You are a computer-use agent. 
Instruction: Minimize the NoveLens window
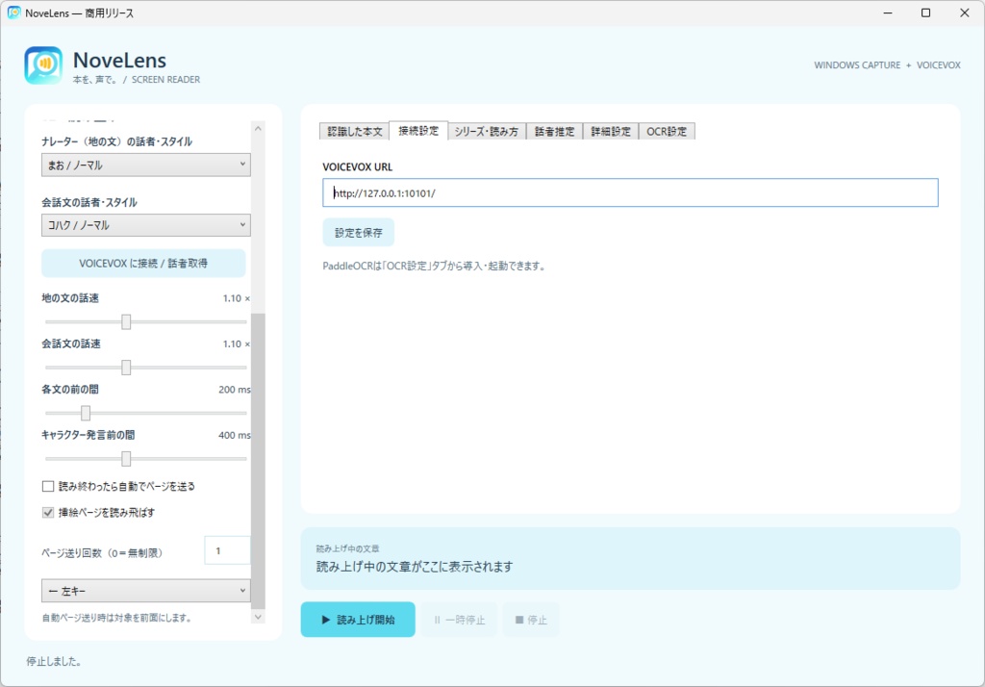point(888,13)
